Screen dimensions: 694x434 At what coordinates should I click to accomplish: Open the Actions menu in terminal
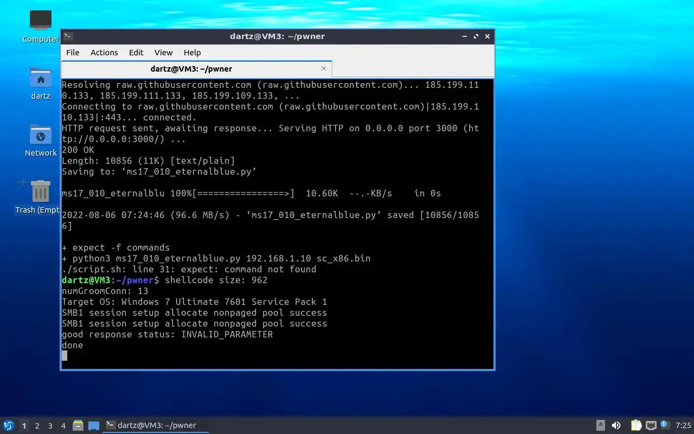click(x=104, y=53)
